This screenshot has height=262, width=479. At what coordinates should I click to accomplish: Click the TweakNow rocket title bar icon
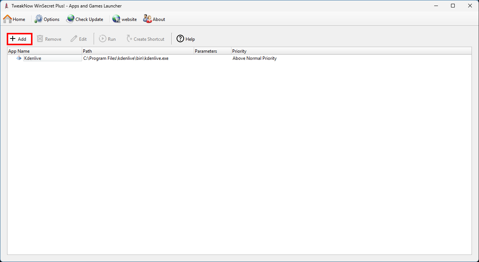pyautogui.click(x=6, y=6)
